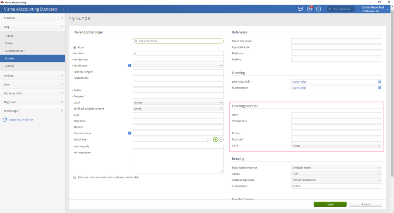Image resolution: width=394 pixels, height=213 pixels.
Task: Toggle the Aktiv checkbox
Action: point(75,47)
